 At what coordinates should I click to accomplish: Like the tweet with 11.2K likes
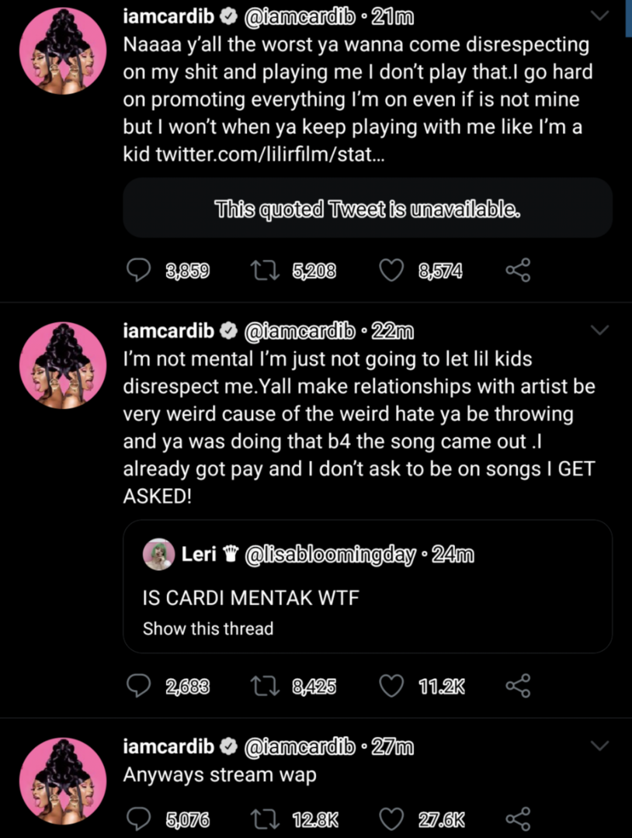(x=391, y=686)
